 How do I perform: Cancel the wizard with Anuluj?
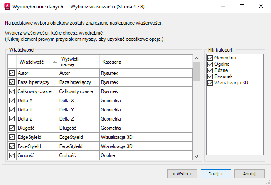249,173
